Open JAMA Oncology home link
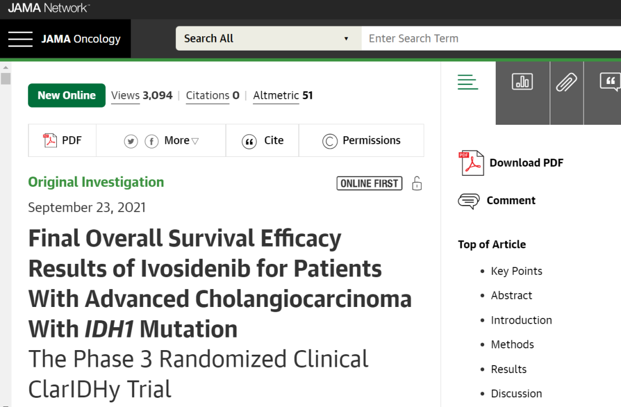Viewport: 621px width, 407px height. pos(81,39)
